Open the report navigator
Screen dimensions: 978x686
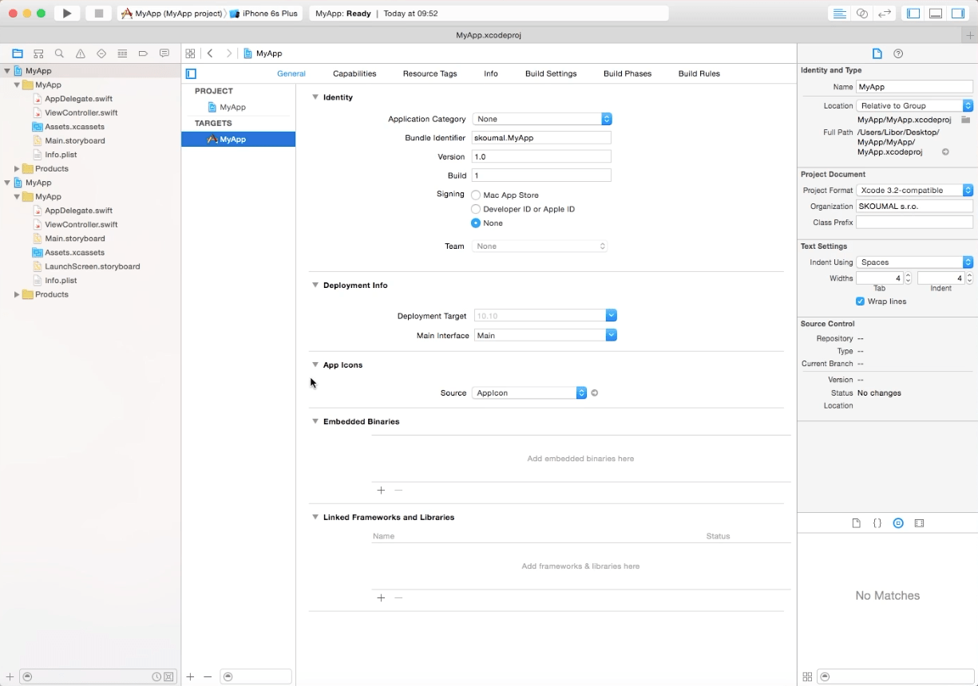tap(164, 53)
